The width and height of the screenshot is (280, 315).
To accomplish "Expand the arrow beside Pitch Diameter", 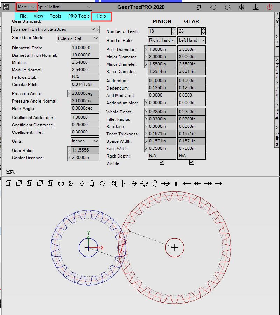I will coord(146,49).
